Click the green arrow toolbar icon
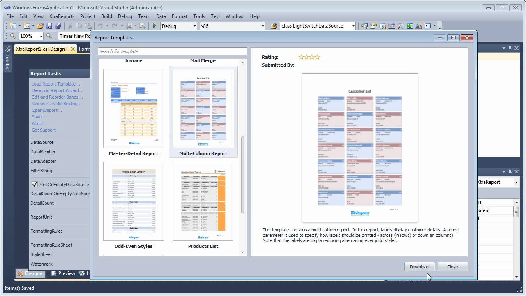Viewport: 526px width, 296px height. [410, 26]
